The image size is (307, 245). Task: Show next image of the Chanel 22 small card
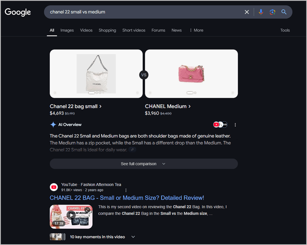[x=137, y=93]
